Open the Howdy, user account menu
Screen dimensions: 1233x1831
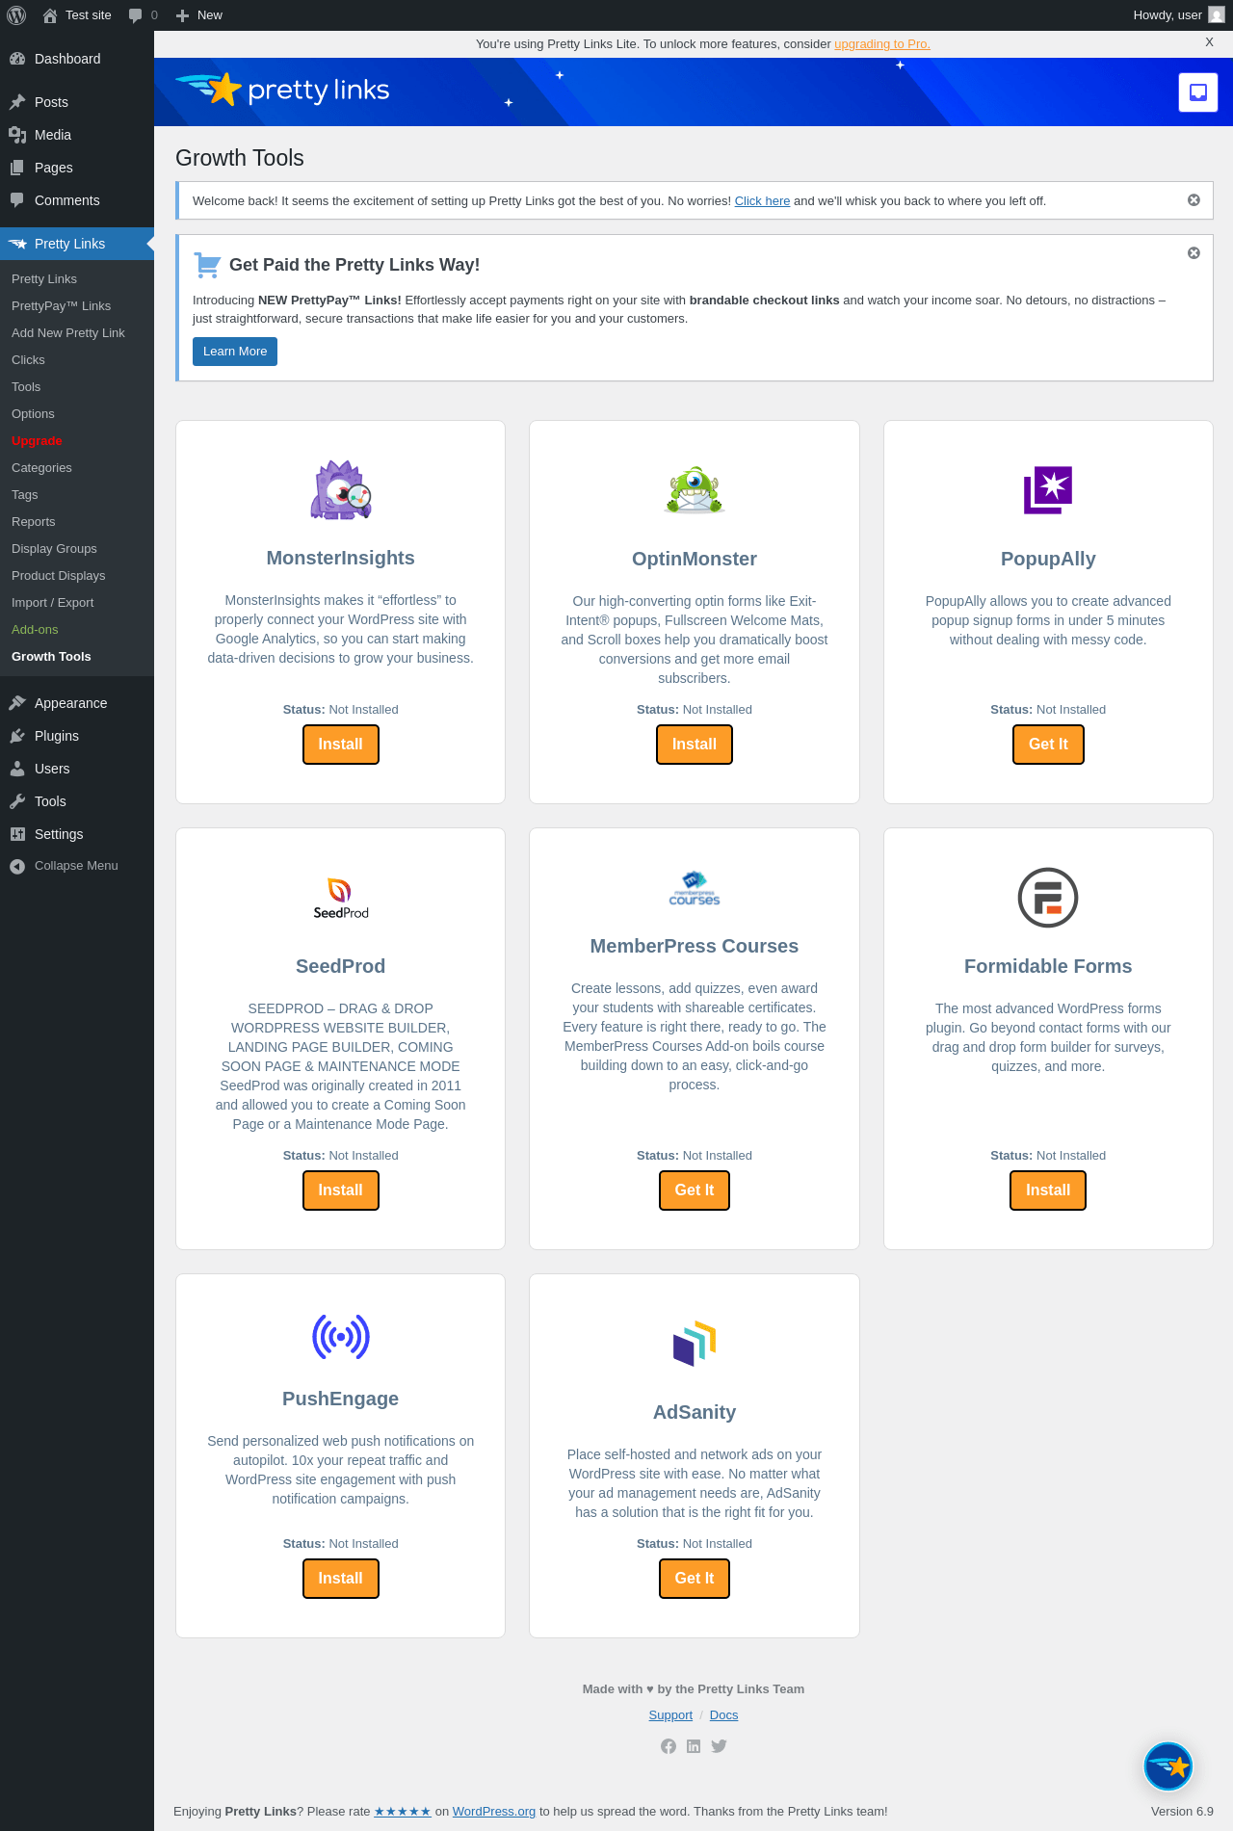pos(1178,15)
